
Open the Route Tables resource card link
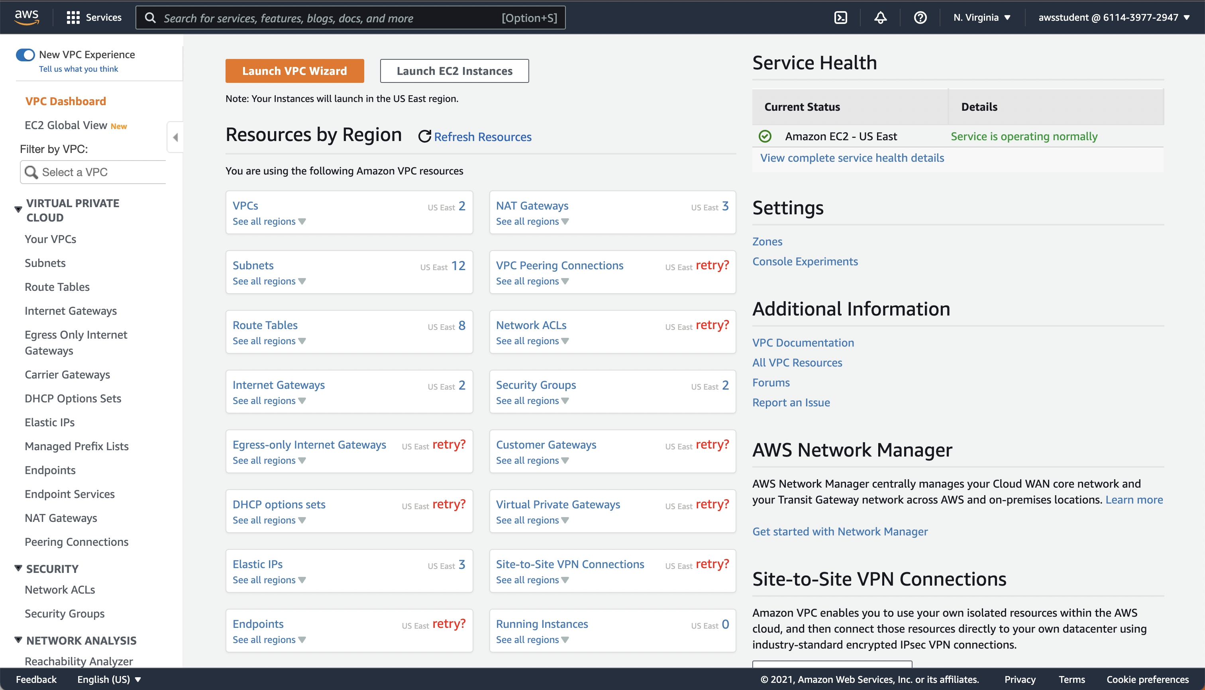tap(265, 325)
